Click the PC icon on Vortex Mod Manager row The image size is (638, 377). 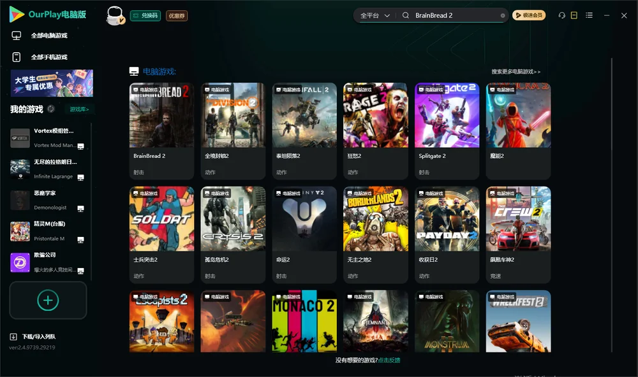pyautogui.click(x=80, y=146)
